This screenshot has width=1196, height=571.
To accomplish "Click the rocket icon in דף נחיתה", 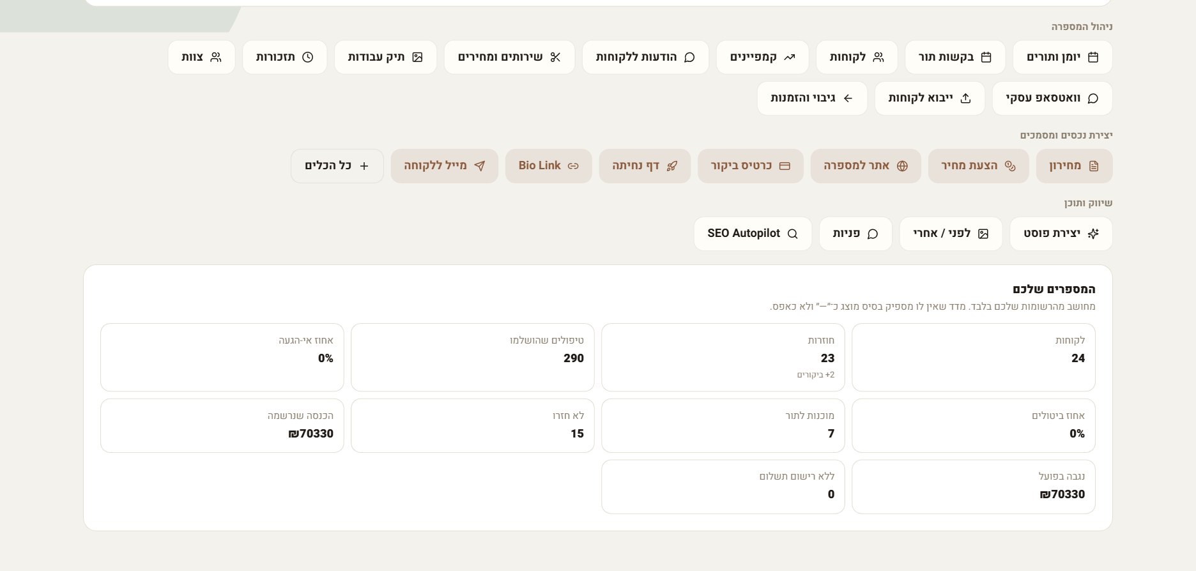I will (x=671, y=165).
